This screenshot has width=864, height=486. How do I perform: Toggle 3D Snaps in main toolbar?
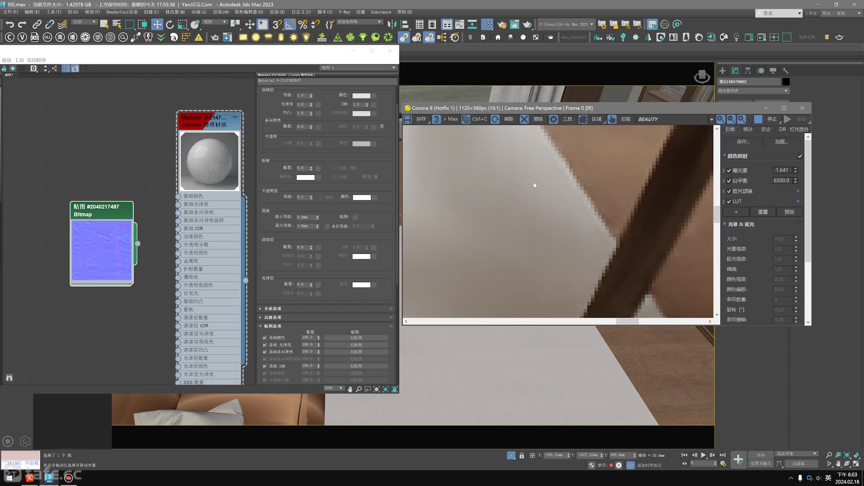tap(277, 24)
